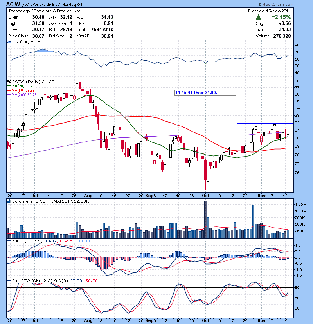Click the '11-15-11 Over 31.90.' annotation box
This screenshot has width=313, height=324.
[x=205, y=93]
